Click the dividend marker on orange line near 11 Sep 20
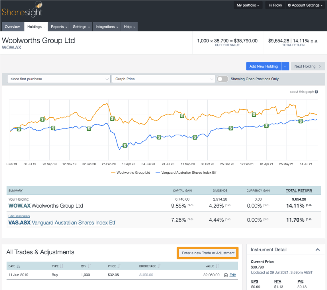The width and height of the screenshot is (327, 290). 182,116
